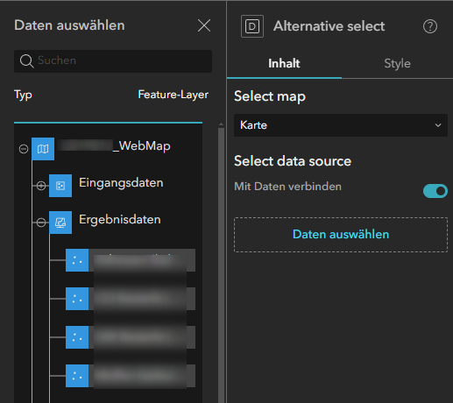This screenshot has width=453, height=403.
Task: Click the magnifier icon in search box
Action: 26,61
